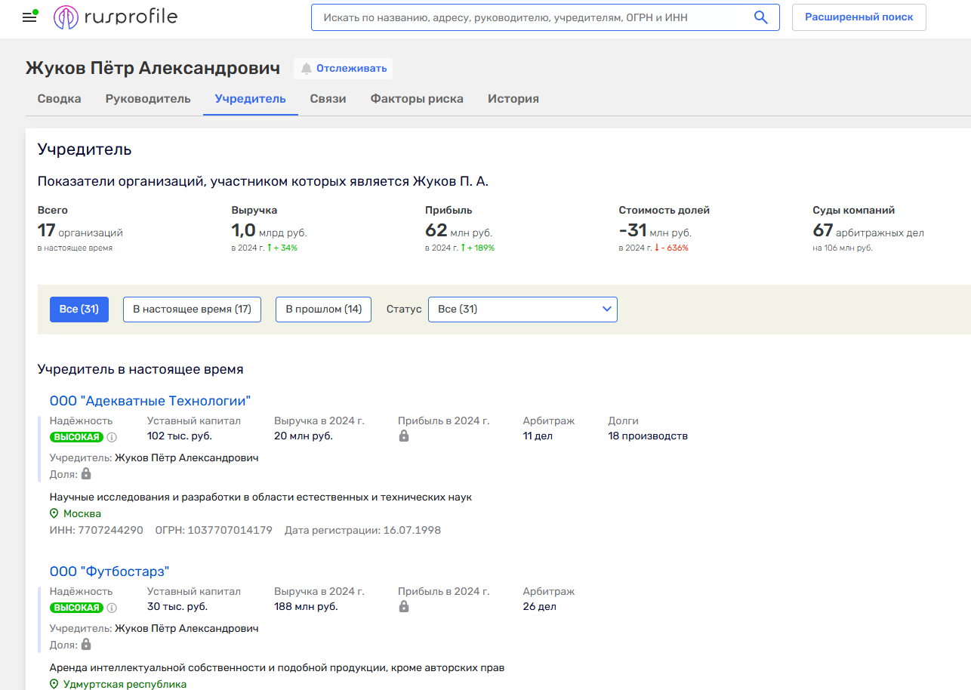Click the search magnifier icon
Viewport: 971px width, 690px height.
click(x=761, y=17)
